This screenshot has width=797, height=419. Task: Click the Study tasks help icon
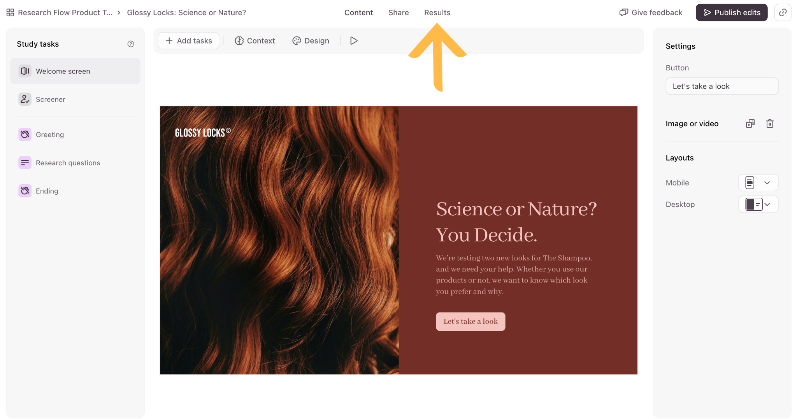[x=131, y=44]
